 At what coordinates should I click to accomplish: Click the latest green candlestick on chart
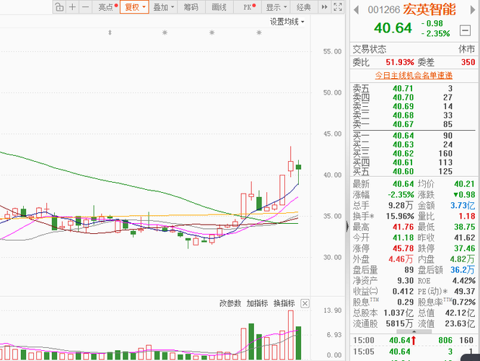(x=299, y=168)
